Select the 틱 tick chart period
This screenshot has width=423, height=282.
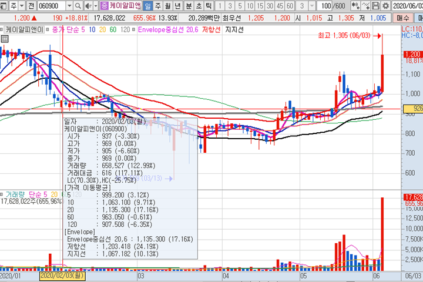(209, 5)
